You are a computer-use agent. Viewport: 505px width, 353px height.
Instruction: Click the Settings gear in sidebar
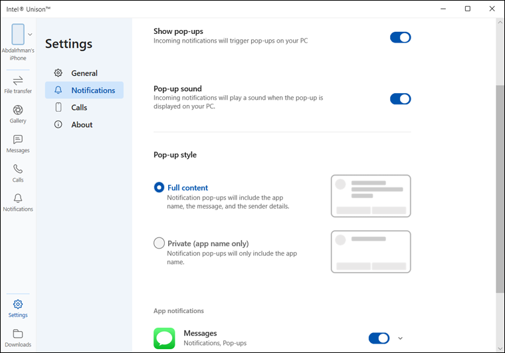pos(18,308)
